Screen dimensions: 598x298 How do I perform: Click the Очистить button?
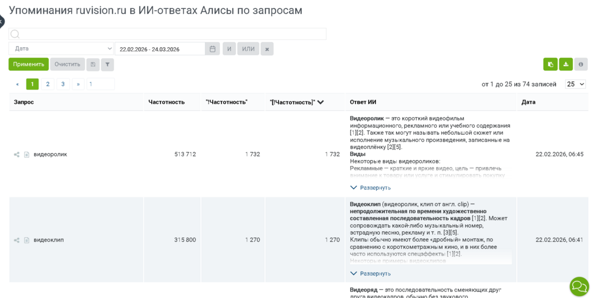pyautogui.click(x=67, y=64)
